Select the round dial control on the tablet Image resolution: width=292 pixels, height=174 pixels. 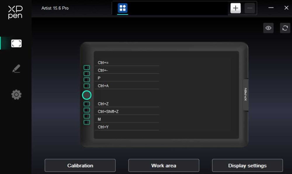(87, 95)
